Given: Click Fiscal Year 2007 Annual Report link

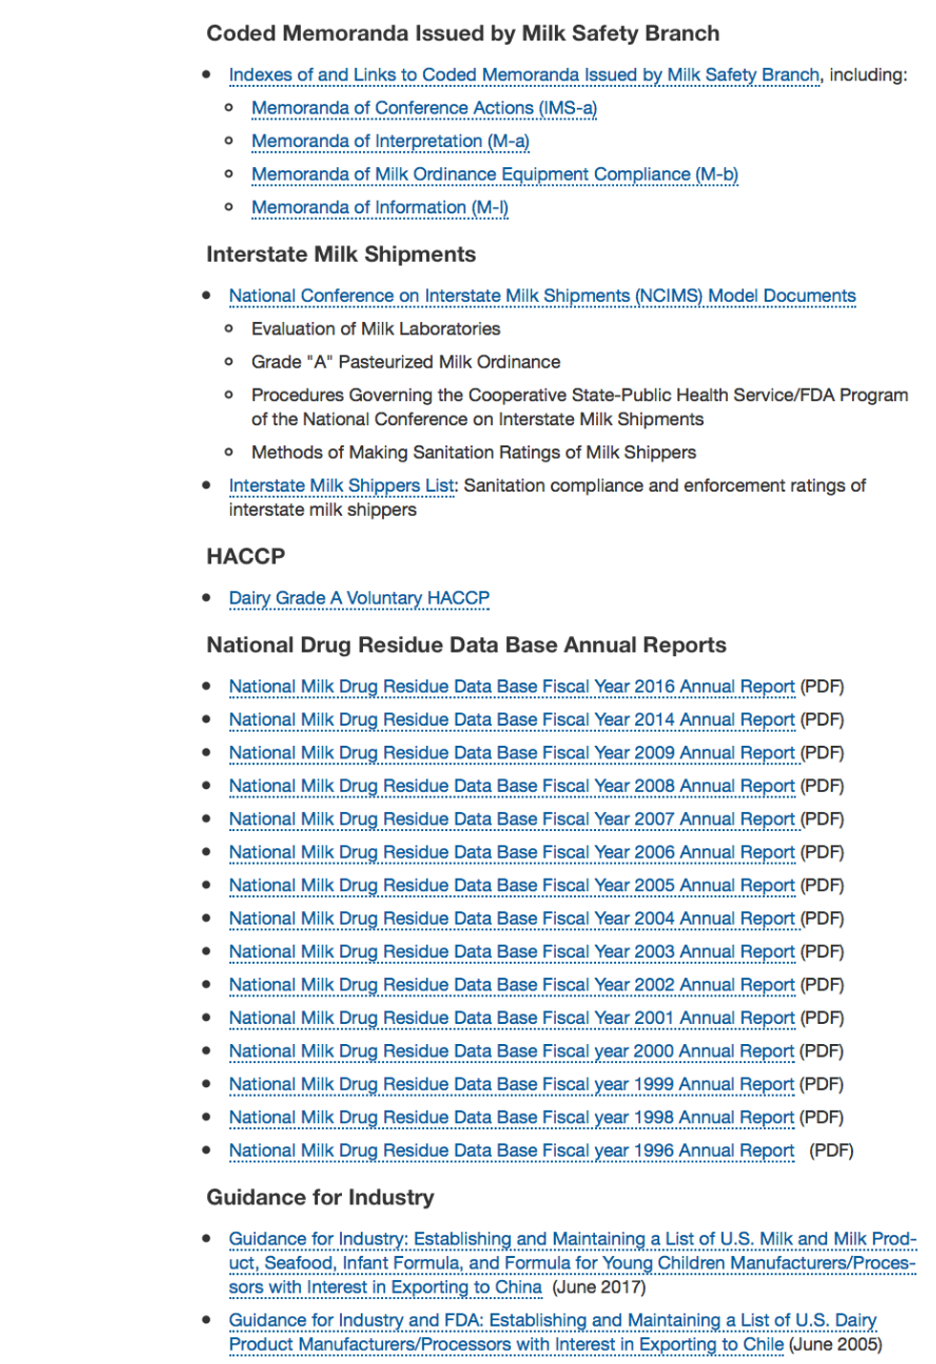Looking at the screenshot, I should pos(511,820).
